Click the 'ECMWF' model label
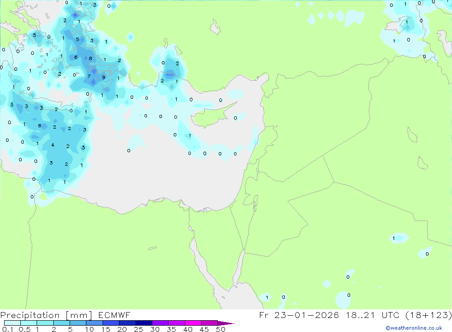Image resolution: width=452 pixels, height=332 pixels. click(x=114, y=315)
